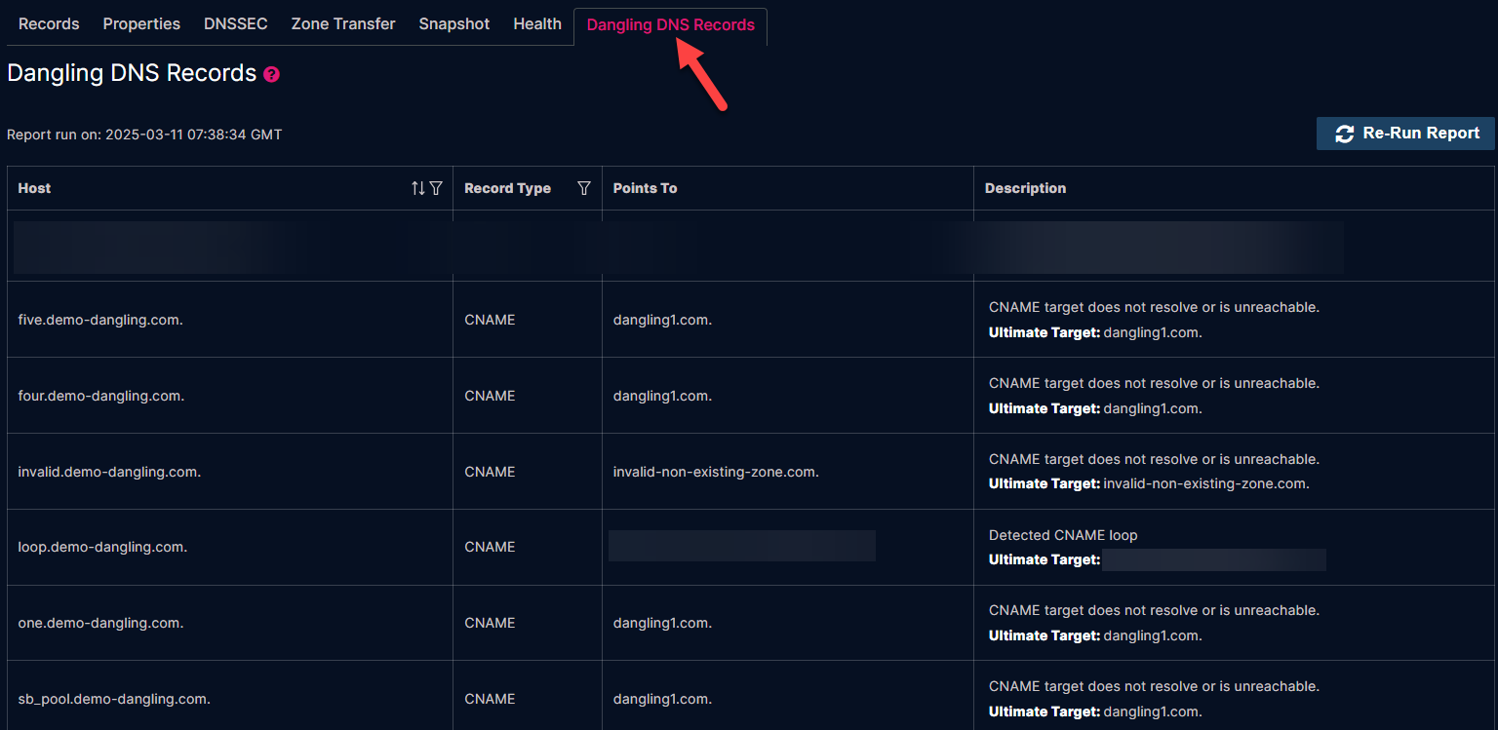Click the Description column header
This screenshot has width=1498, height=730.
pos(1025,188)
